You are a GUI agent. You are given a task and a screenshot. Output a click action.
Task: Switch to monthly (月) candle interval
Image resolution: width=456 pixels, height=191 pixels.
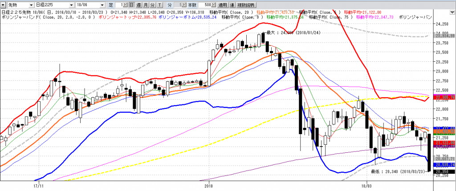pyautogui.click(x=146, y=4)
